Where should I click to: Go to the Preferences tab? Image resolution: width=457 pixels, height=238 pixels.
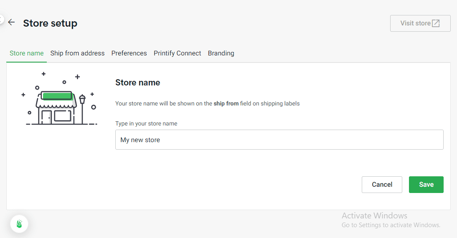[129, 53]
